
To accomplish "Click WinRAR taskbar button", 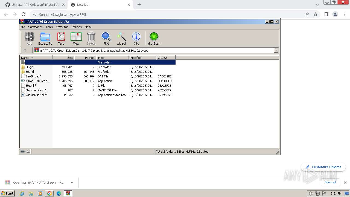I will pos(68,193).
